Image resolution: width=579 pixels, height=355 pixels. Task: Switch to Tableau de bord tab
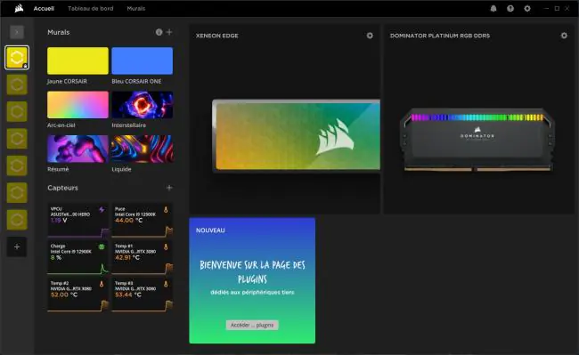[x=91, y=8]
